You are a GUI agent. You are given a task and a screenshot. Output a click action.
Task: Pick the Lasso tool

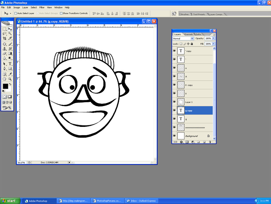(x=5, y=34)
